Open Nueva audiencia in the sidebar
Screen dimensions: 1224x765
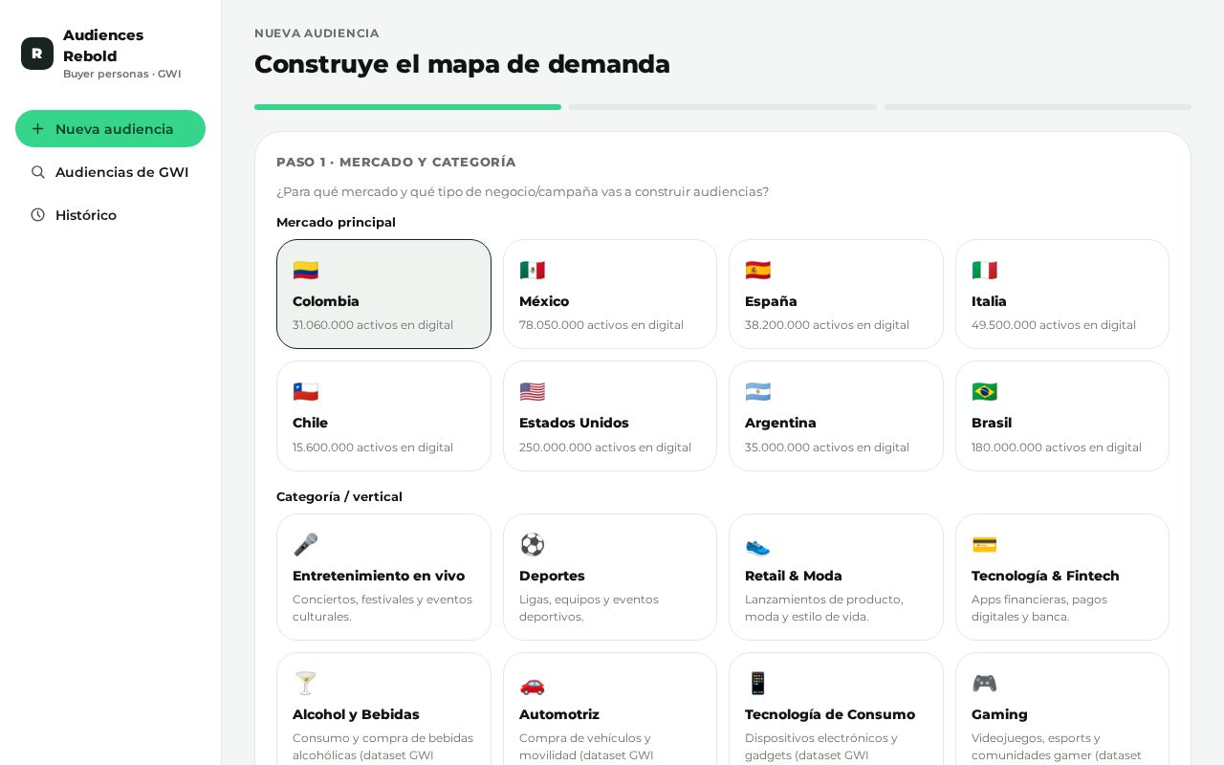pos(110,129)
